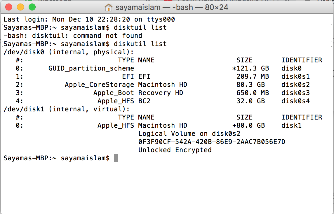334x214 pixels.
Task: Click the 'Recovery HD' partition name
Action: (161, 93)
